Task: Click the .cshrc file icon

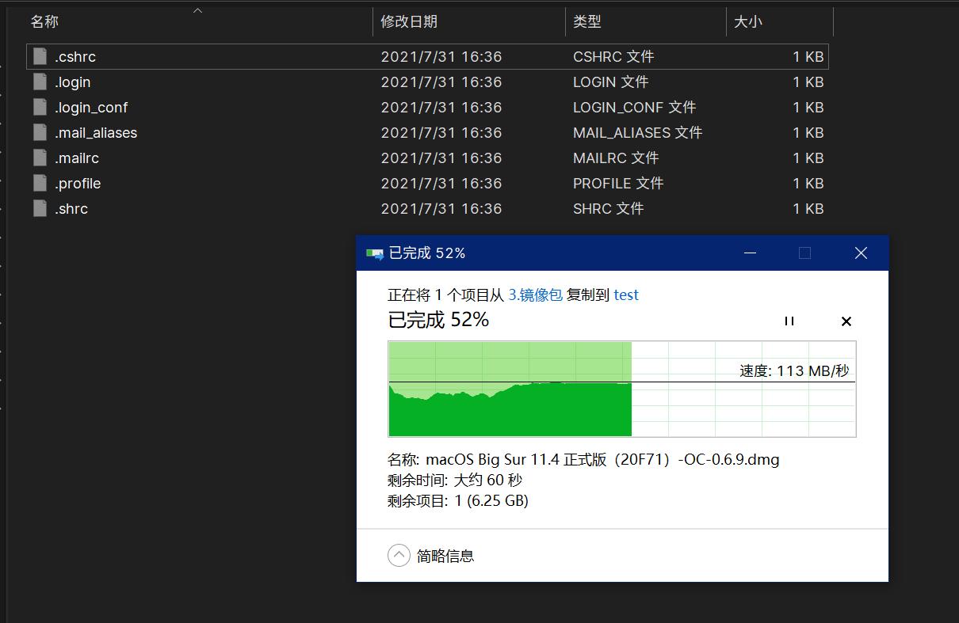Action: point(39,56)
